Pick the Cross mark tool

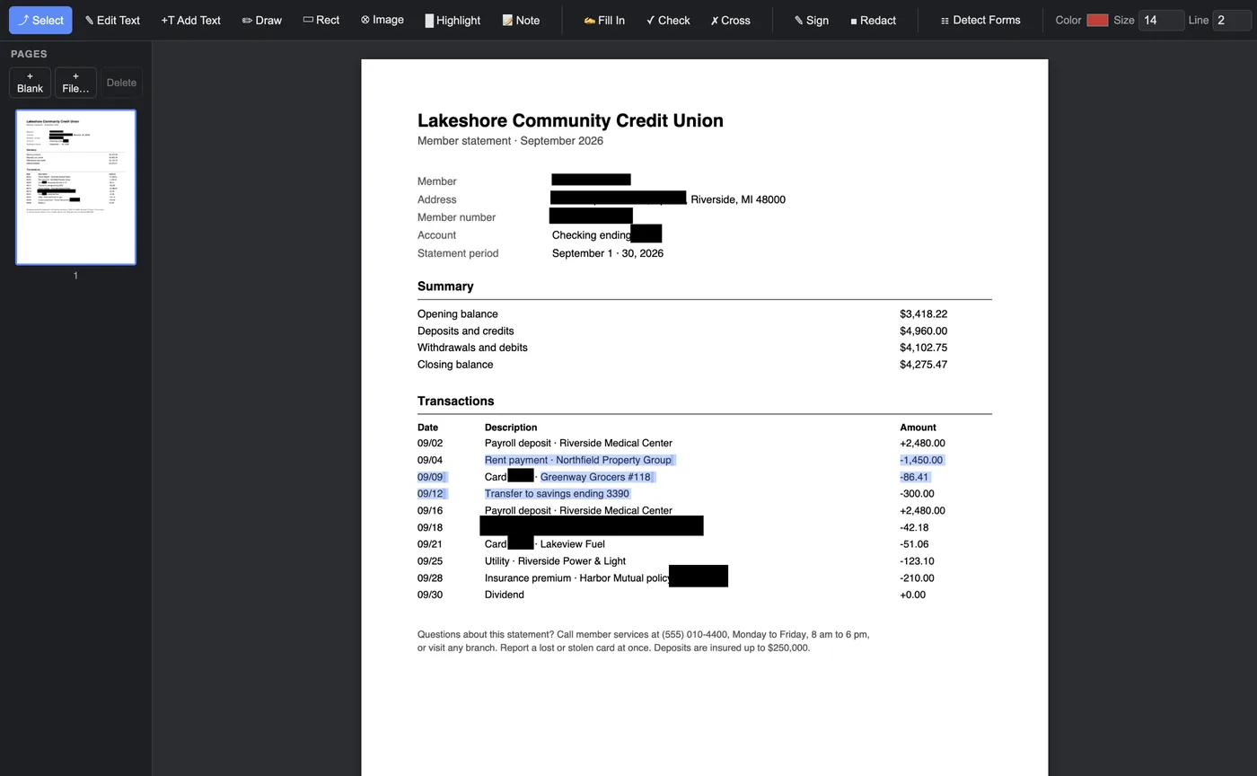(x=730, y=20)
